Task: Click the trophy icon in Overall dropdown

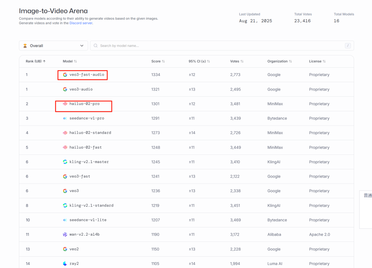Action: pyautogui.click(x=25, y=46)
